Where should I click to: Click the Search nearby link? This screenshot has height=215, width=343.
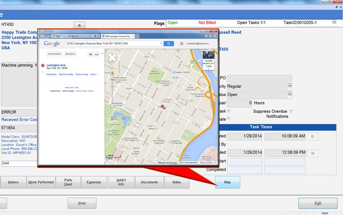66,74
